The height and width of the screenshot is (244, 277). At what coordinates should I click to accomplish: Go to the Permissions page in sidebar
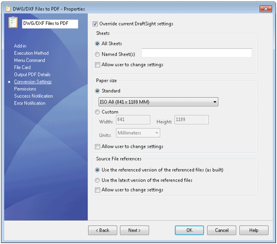tap(25, 89)
